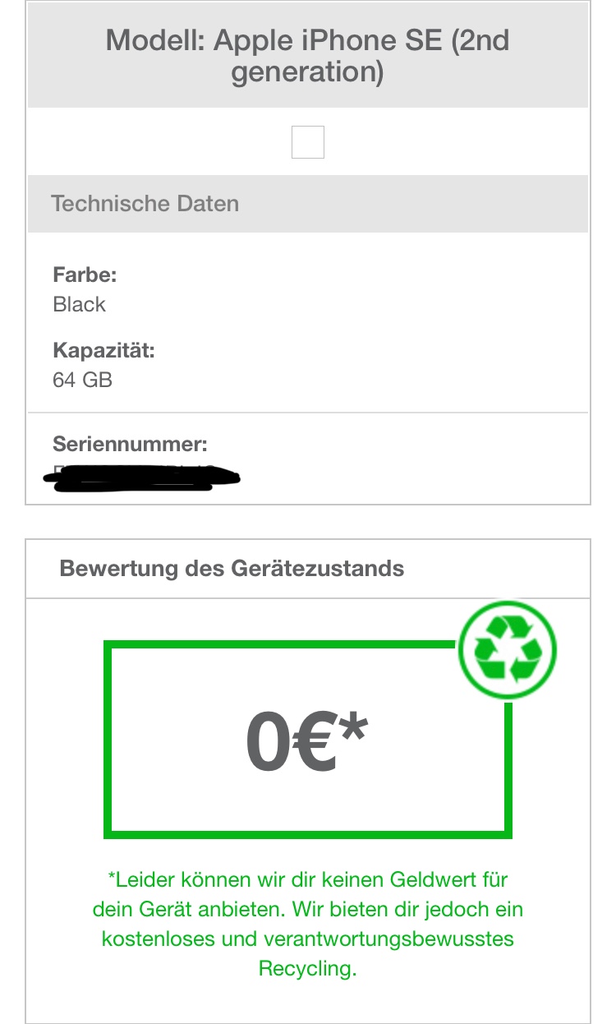Tap the green recycling symbol icon
The image size is (616, 1024).
coord(508,648)
